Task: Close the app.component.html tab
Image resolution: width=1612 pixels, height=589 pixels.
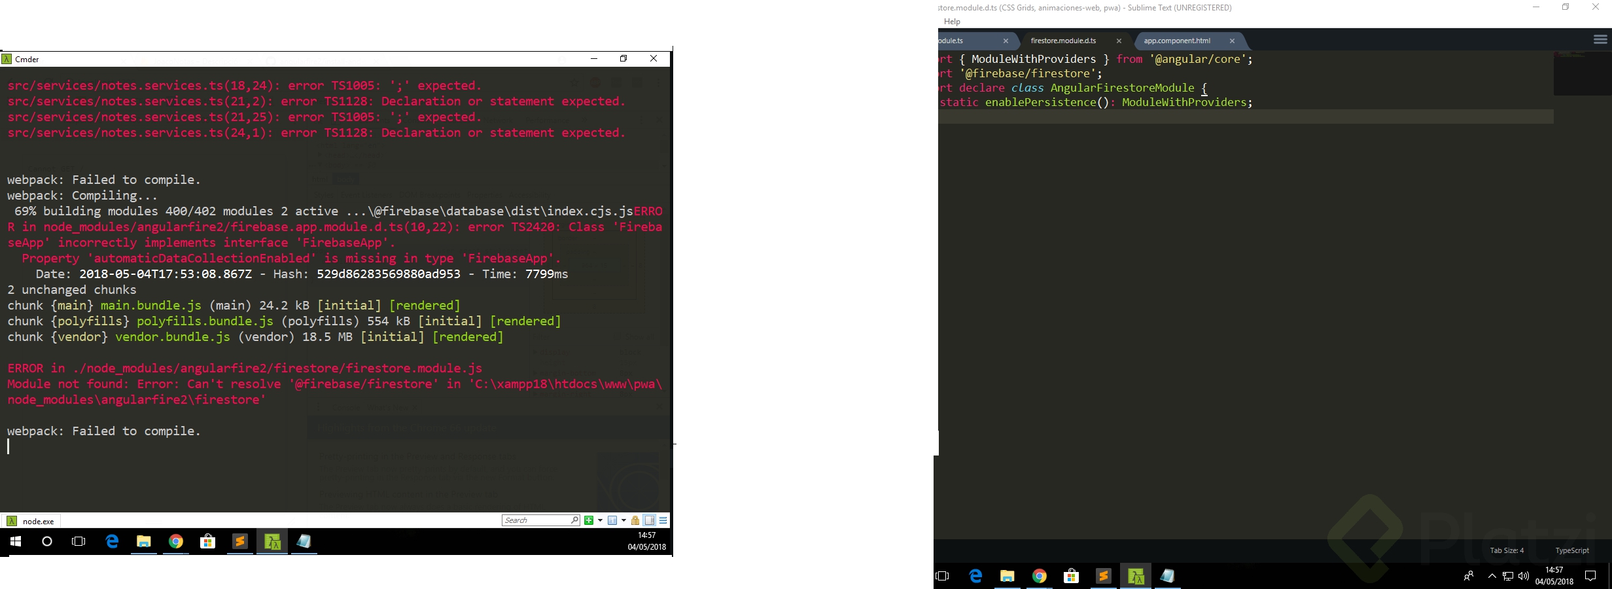Action: [1232, 41]
